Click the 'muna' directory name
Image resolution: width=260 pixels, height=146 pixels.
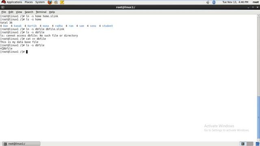[x=46, y=26]
